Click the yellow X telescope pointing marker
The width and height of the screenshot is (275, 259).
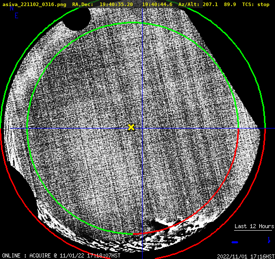pyautogui.click(x=131, y=127)
